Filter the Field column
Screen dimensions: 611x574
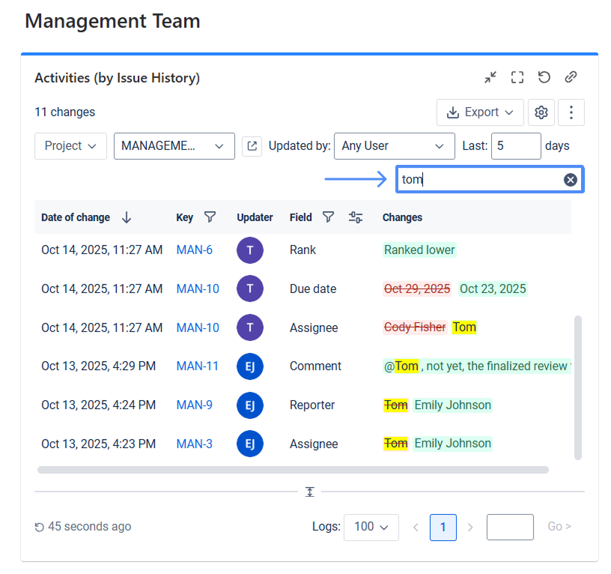[328, 217]
